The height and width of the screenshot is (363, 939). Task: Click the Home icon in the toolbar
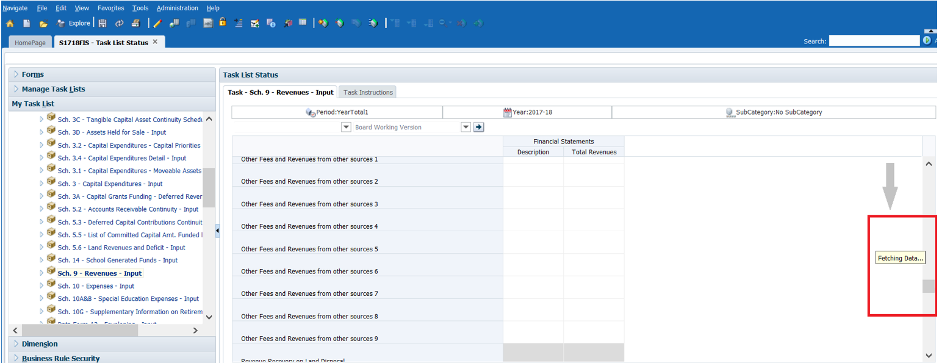pos(10,23)
